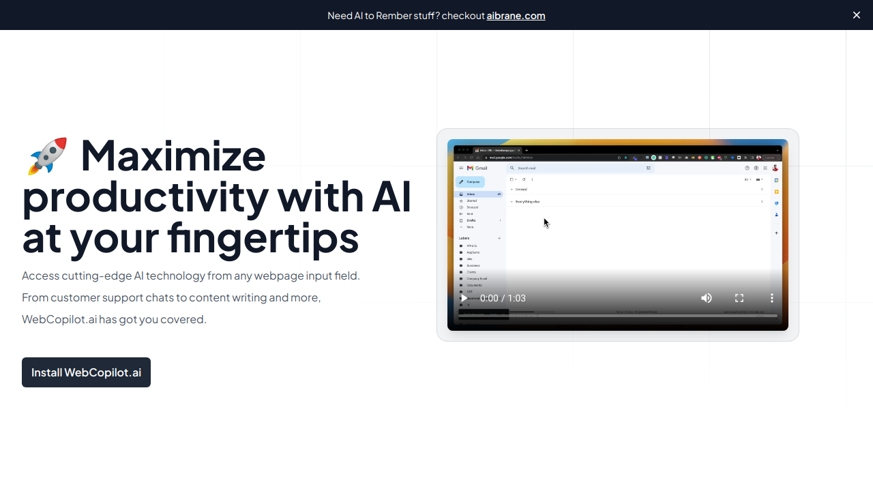Open the video more options menu
873x491 pixels.
(772, 298)
